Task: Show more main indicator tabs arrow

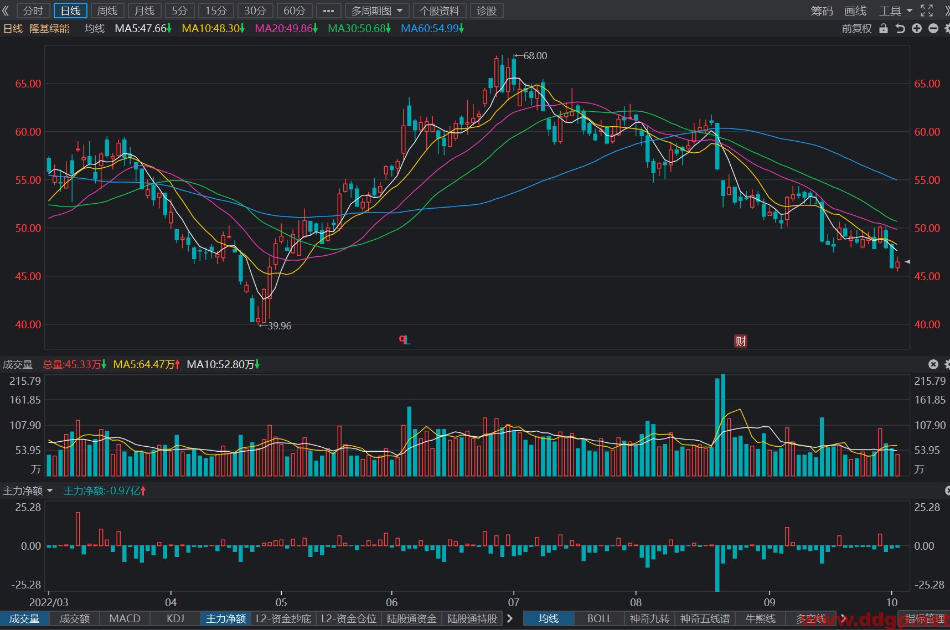Action: 844,618
